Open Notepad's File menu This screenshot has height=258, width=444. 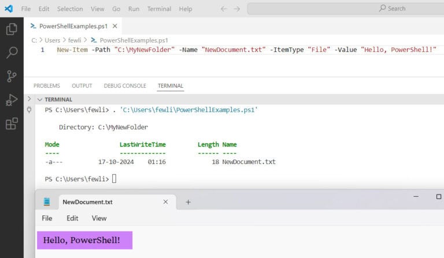pos(47,218)
